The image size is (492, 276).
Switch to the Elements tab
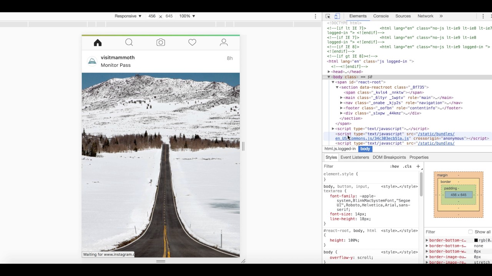[358, 16]
